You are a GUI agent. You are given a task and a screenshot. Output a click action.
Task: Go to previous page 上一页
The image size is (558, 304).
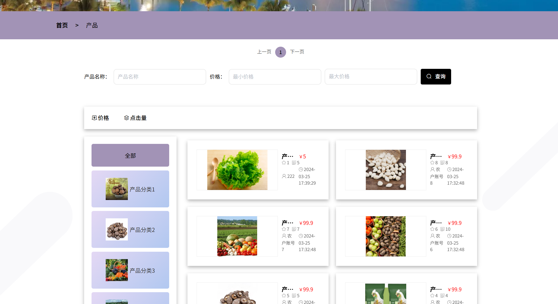(264, 52)
